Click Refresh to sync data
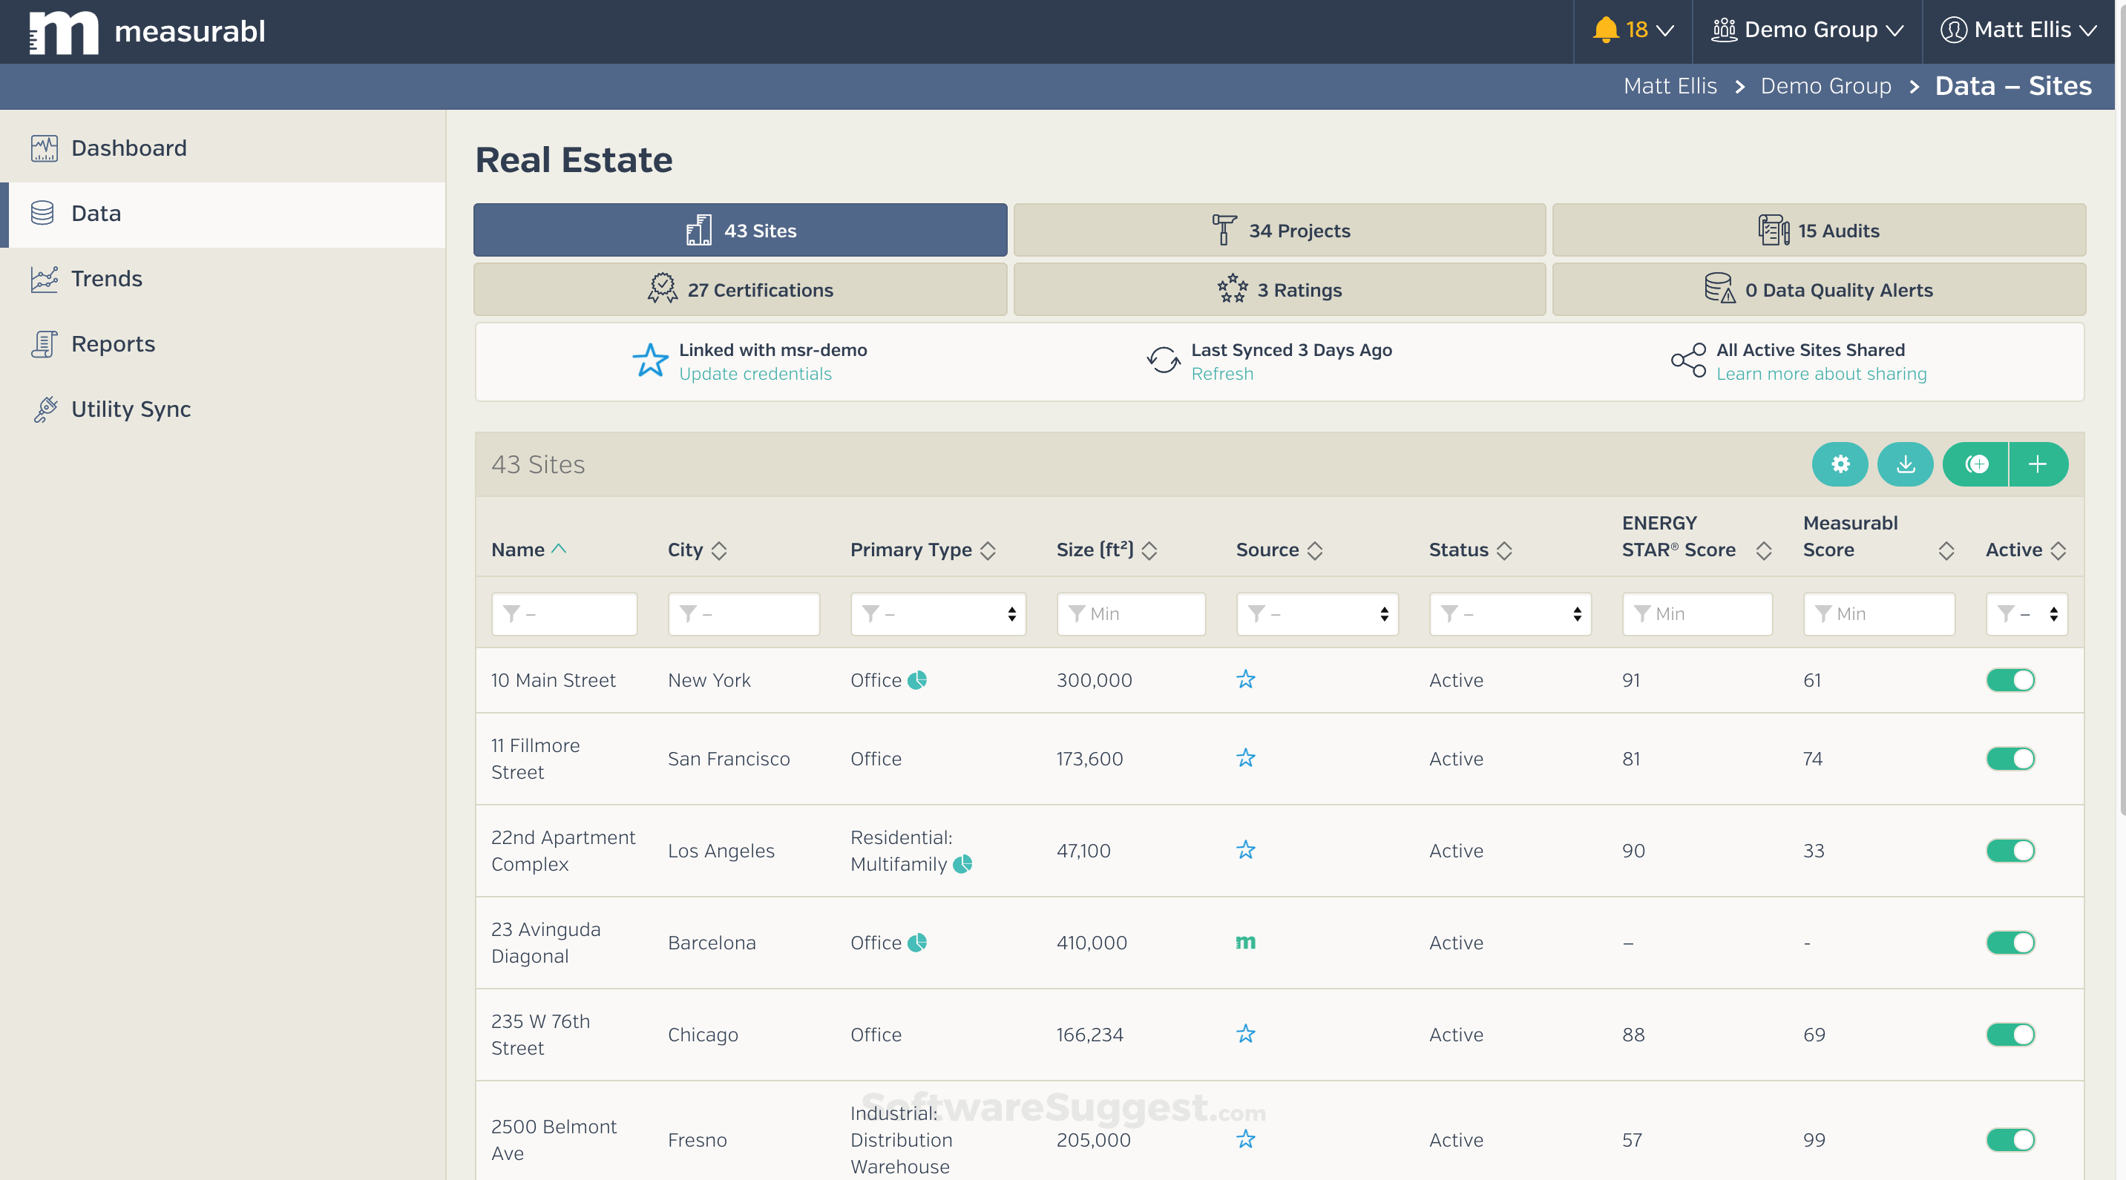The image size is (2126, 1180). pyautogui.click(x=1223, y=374)
